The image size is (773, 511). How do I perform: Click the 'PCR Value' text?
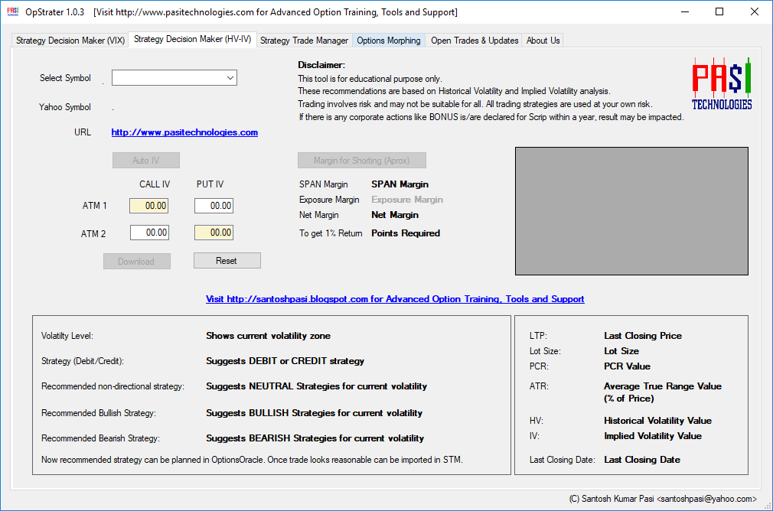tap(627, 366)
